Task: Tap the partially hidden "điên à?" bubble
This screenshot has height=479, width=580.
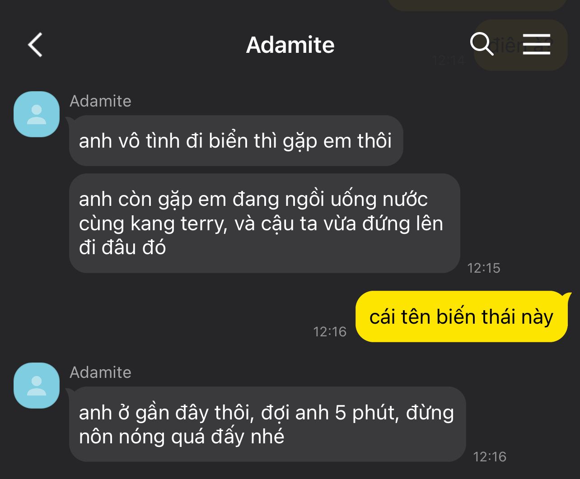Action: 520,45
